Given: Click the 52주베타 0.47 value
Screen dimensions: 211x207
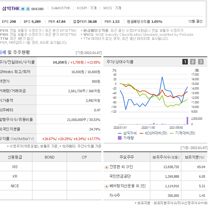Looking at the screenshot, I should point(97,110).
